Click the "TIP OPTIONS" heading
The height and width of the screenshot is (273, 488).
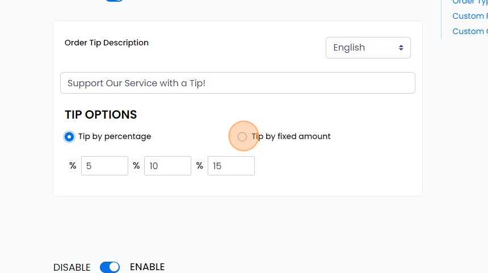101,115
